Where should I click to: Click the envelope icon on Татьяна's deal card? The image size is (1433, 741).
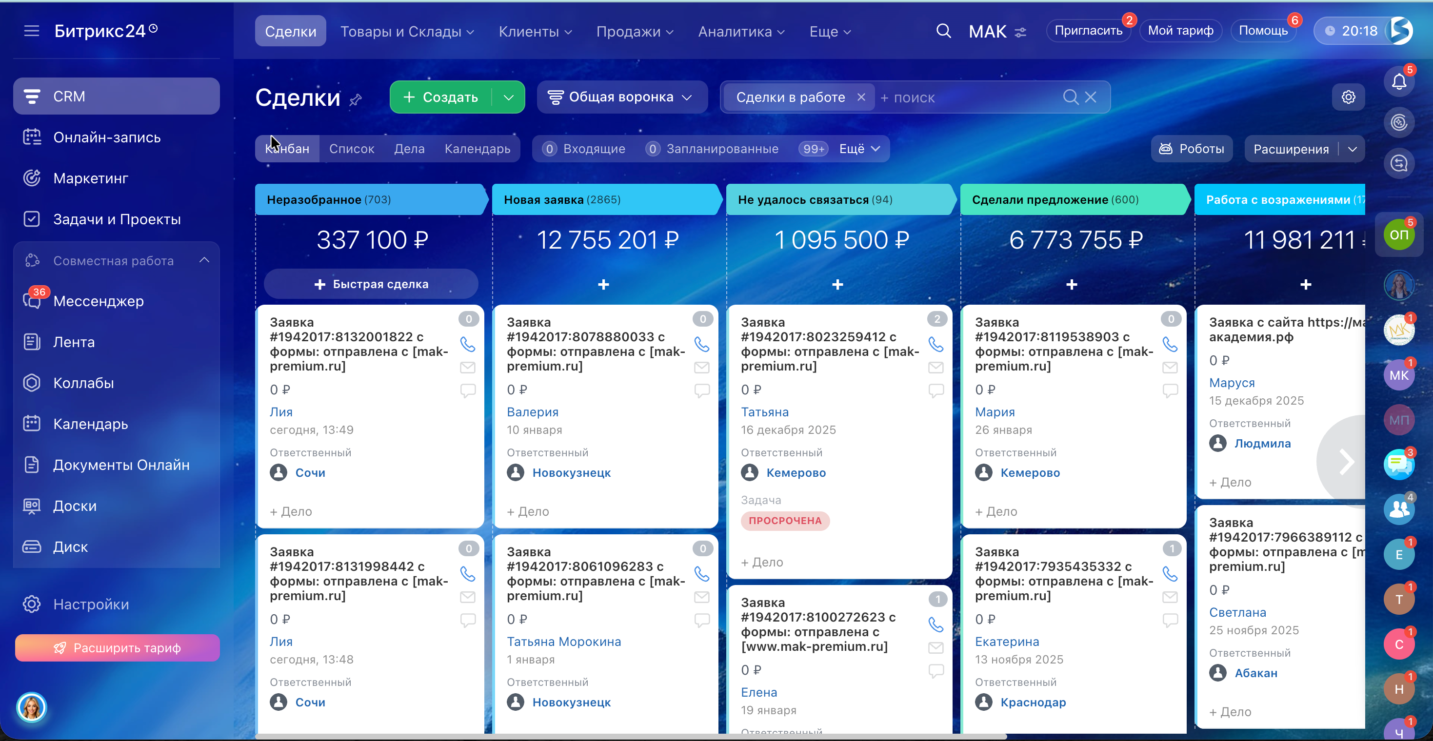935,368
